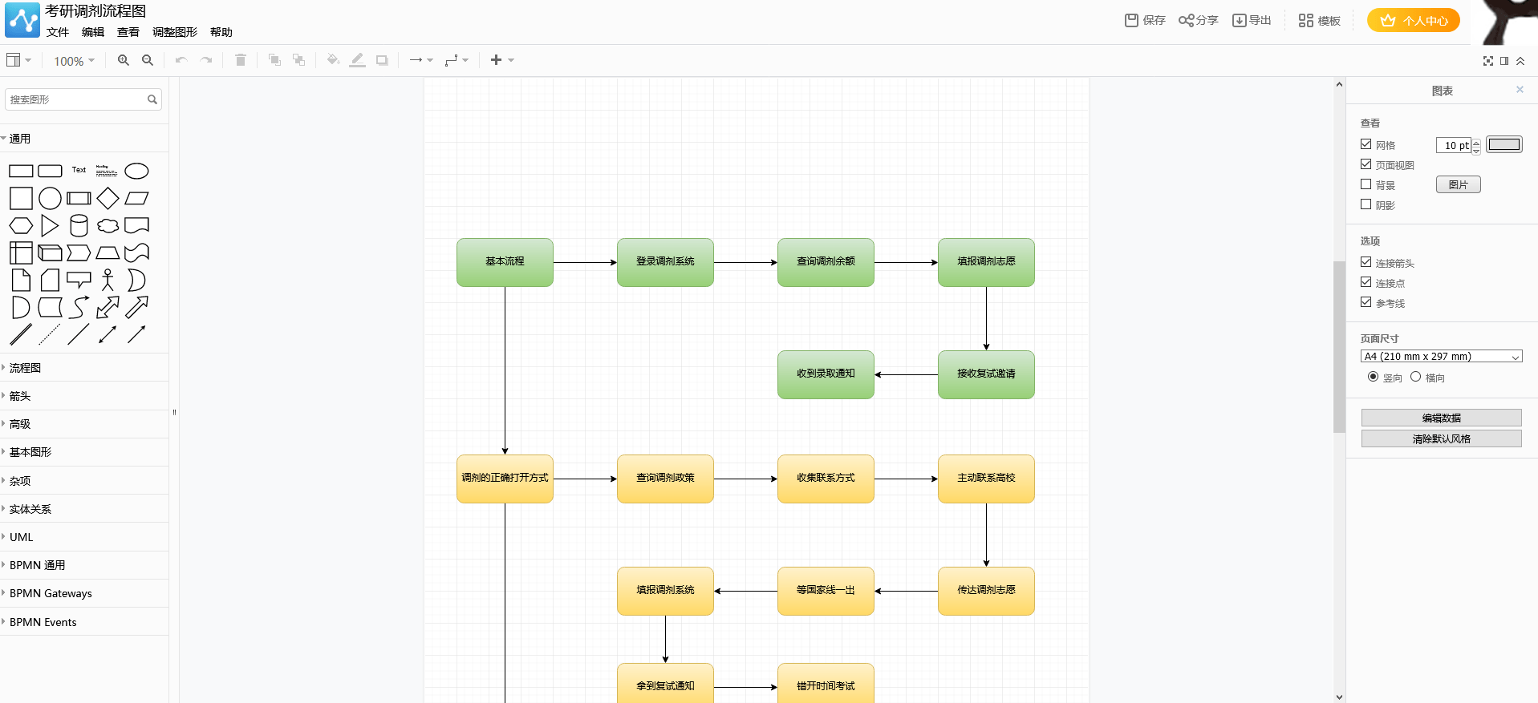
Task: Send selection to back icon
Action: 299,60
